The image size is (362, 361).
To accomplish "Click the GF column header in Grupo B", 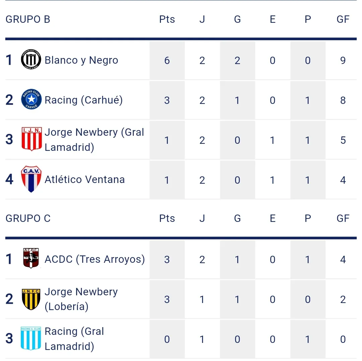I will [x=343, y=19].
